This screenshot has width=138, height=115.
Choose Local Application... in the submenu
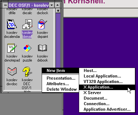click(107, 76)
